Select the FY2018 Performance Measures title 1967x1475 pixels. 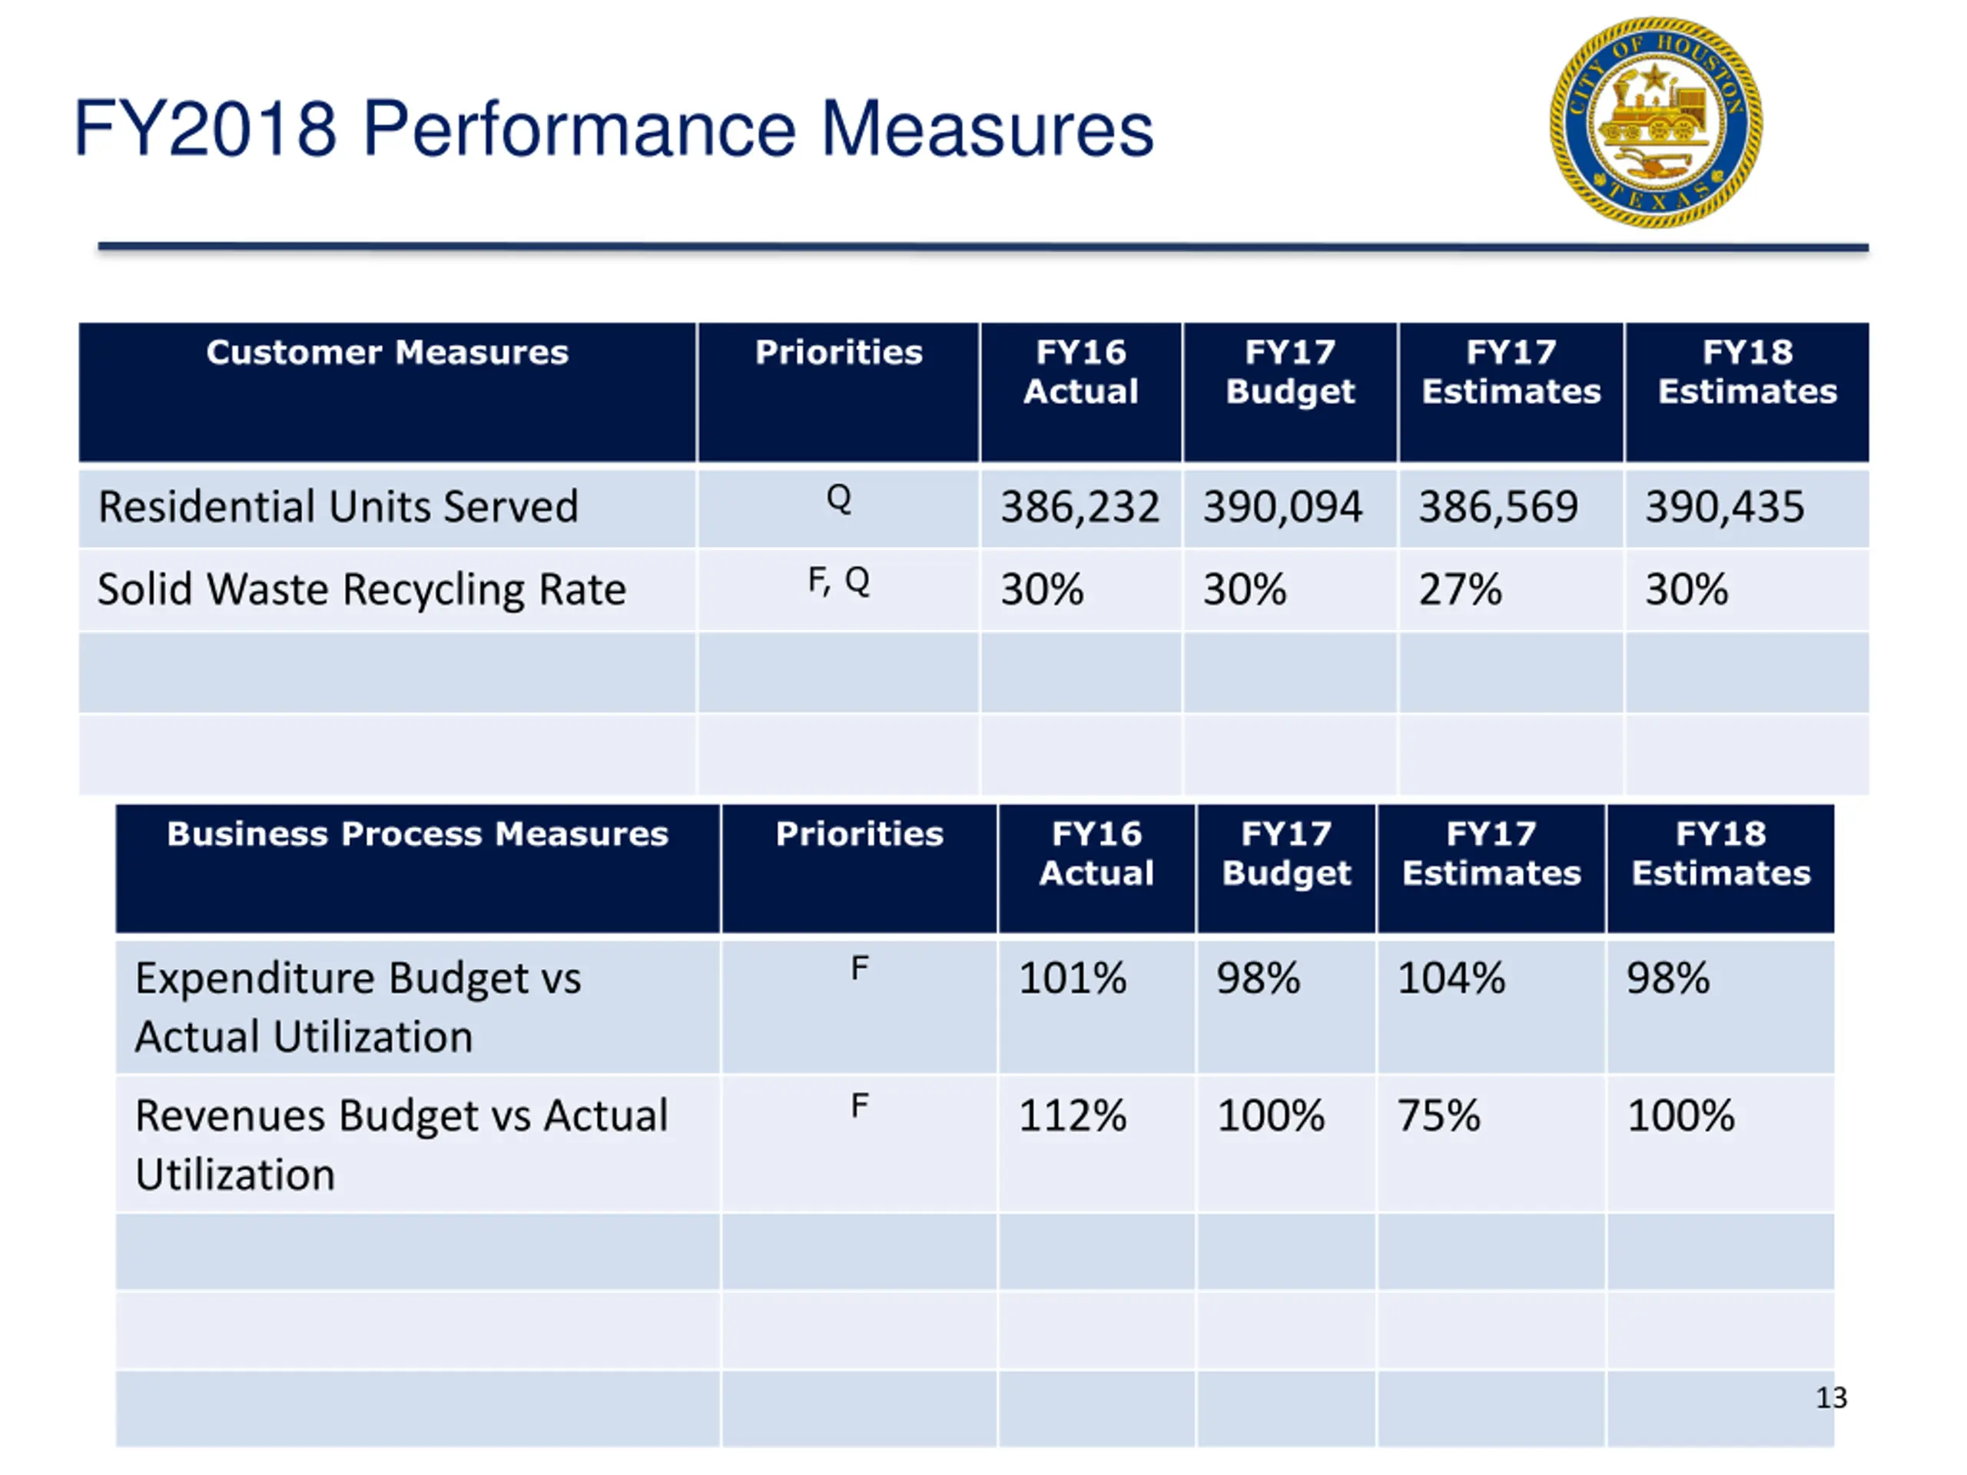[614, 130]
